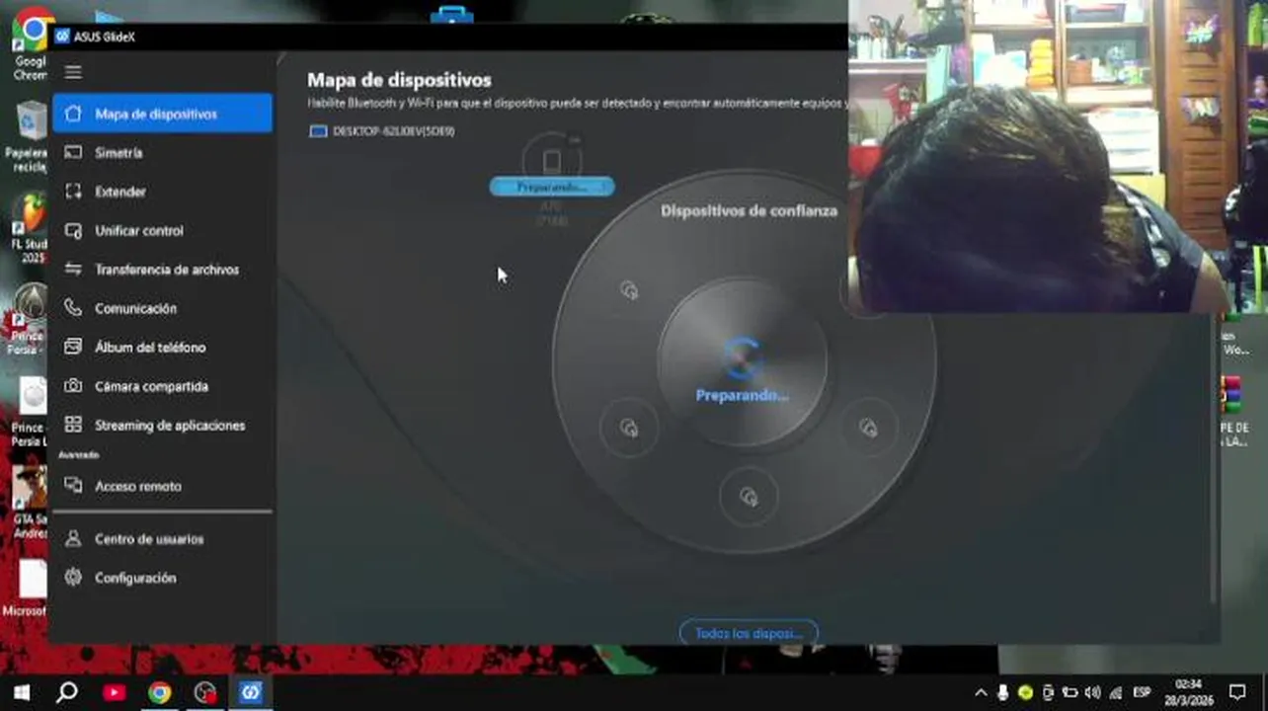
Task: Open Streaming de aplicaciones
Action: coord(163,426)
